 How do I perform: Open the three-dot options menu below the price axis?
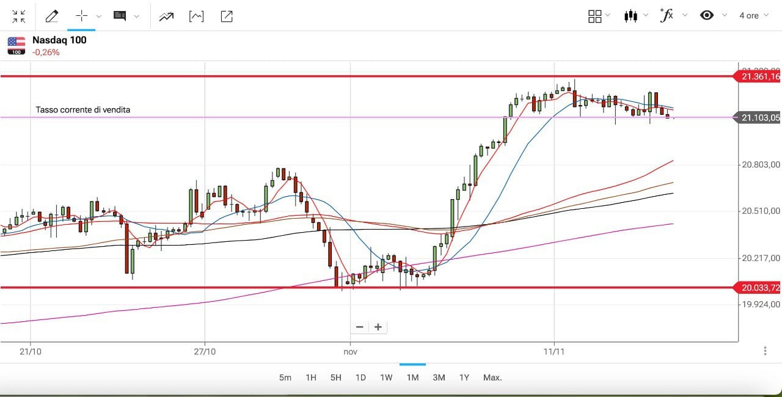coord(765,351)
